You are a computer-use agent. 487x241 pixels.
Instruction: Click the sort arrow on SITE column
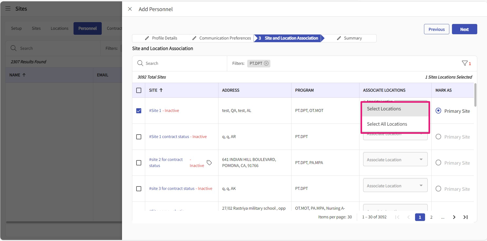161,90
